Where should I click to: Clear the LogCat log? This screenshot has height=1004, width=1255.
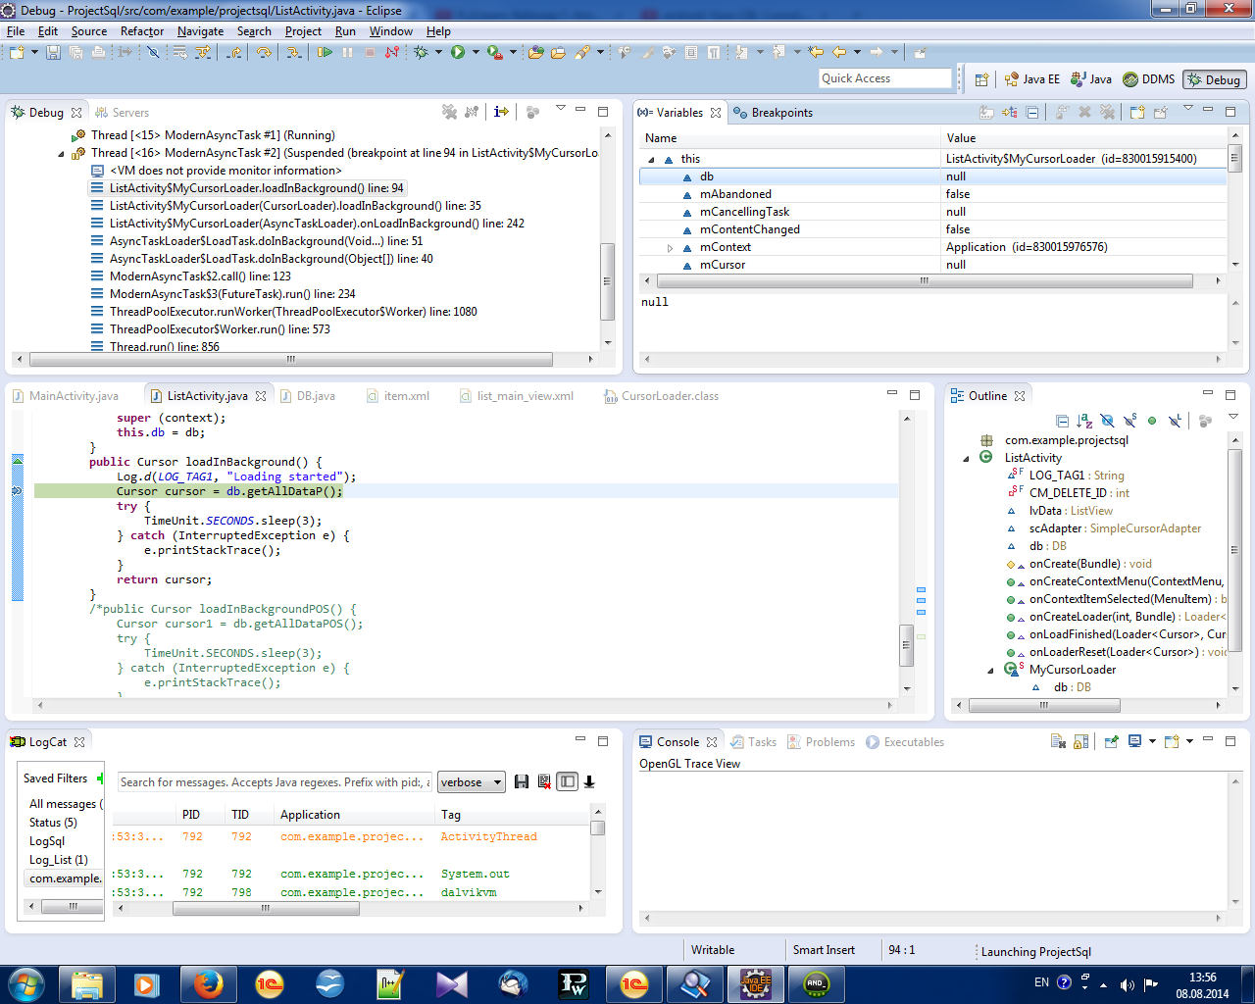coord(544,781)
